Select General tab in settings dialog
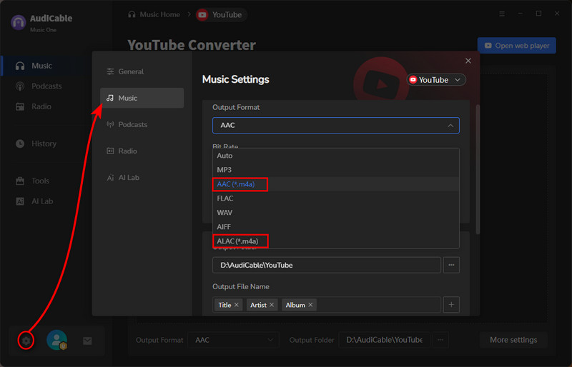The height and width of the screenshot is (367, 572). (x=142, y=71)
